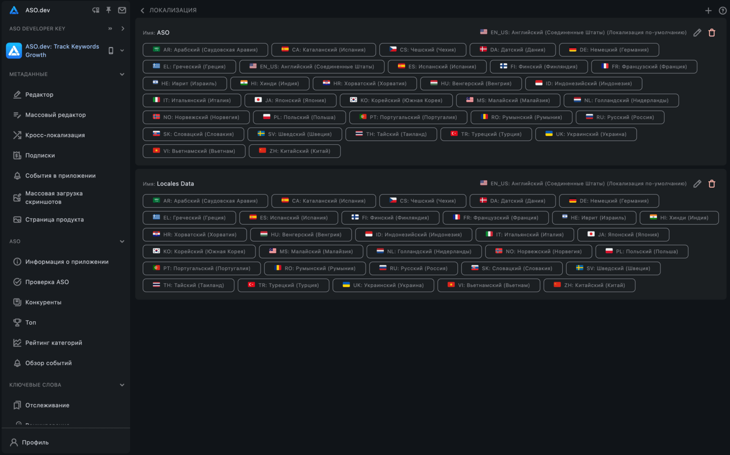Delete the Locales Data set via trash icon

pos(712,184)
